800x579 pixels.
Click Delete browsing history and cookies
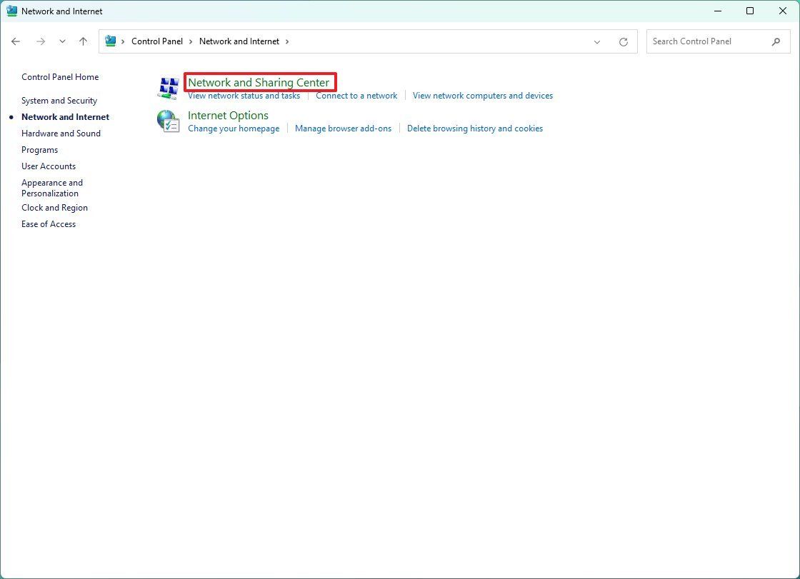point(475,129)
